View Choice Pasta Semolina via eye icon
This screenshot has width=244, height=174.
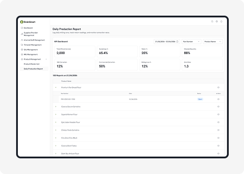pos(218,130)
